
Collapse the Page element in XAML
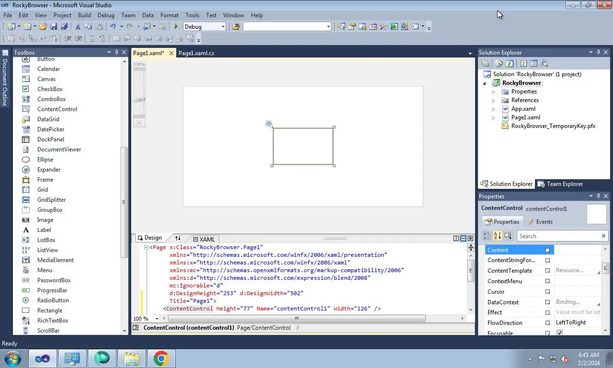pos(146,248)
